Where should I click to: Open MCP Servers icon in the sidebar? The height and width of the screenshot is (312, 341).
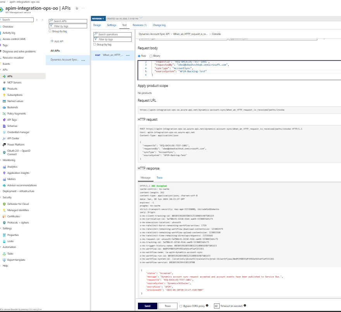pyautogui.click(x=4, y=83)
